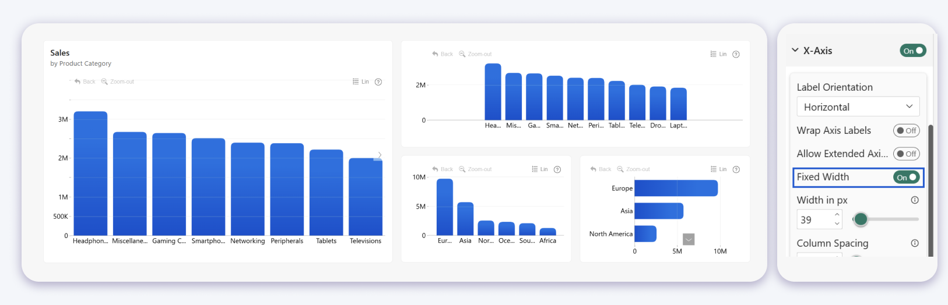Disable the Fixed Width toggle
The height and width of the screenshot is (305, 948).
[907, 177]
